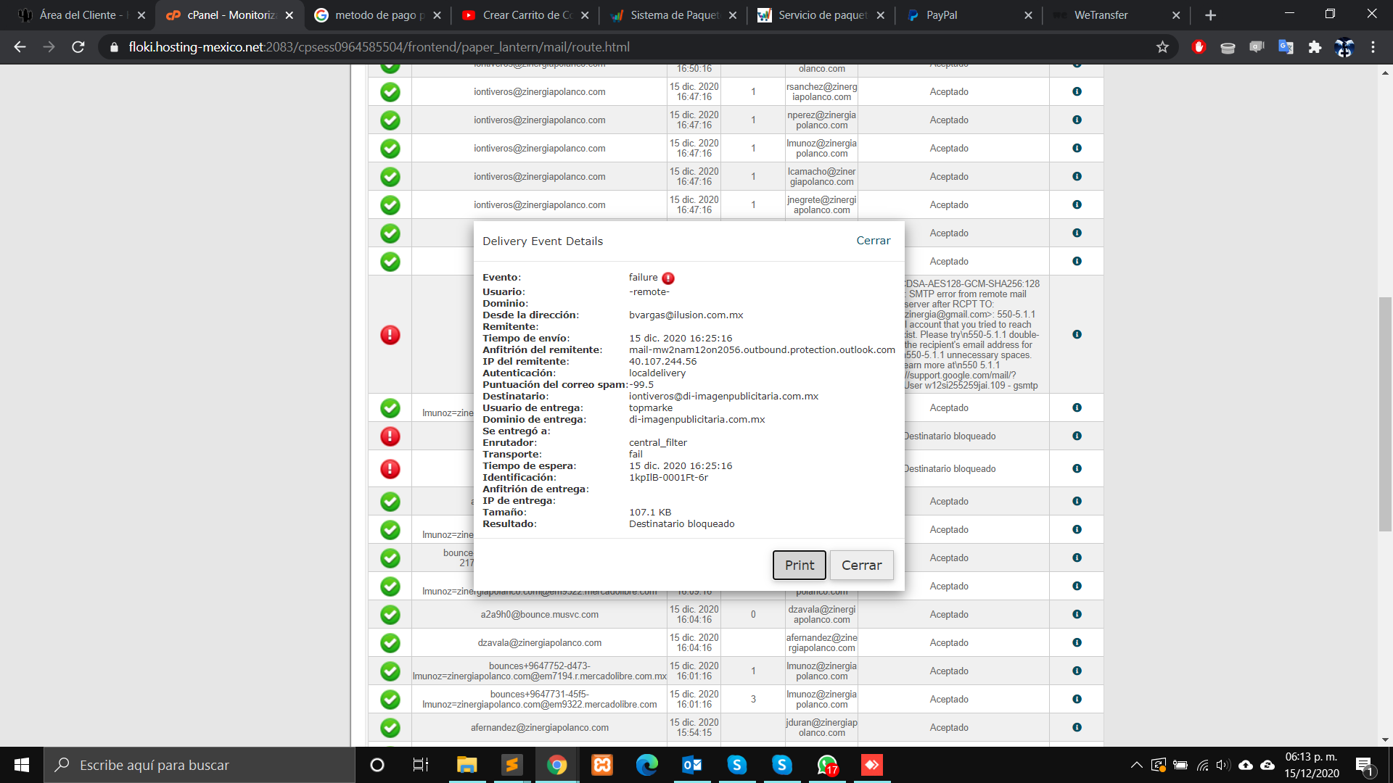Click the Cerrar button at dialog bottom
1393x783 pixels.
(861, 565)
